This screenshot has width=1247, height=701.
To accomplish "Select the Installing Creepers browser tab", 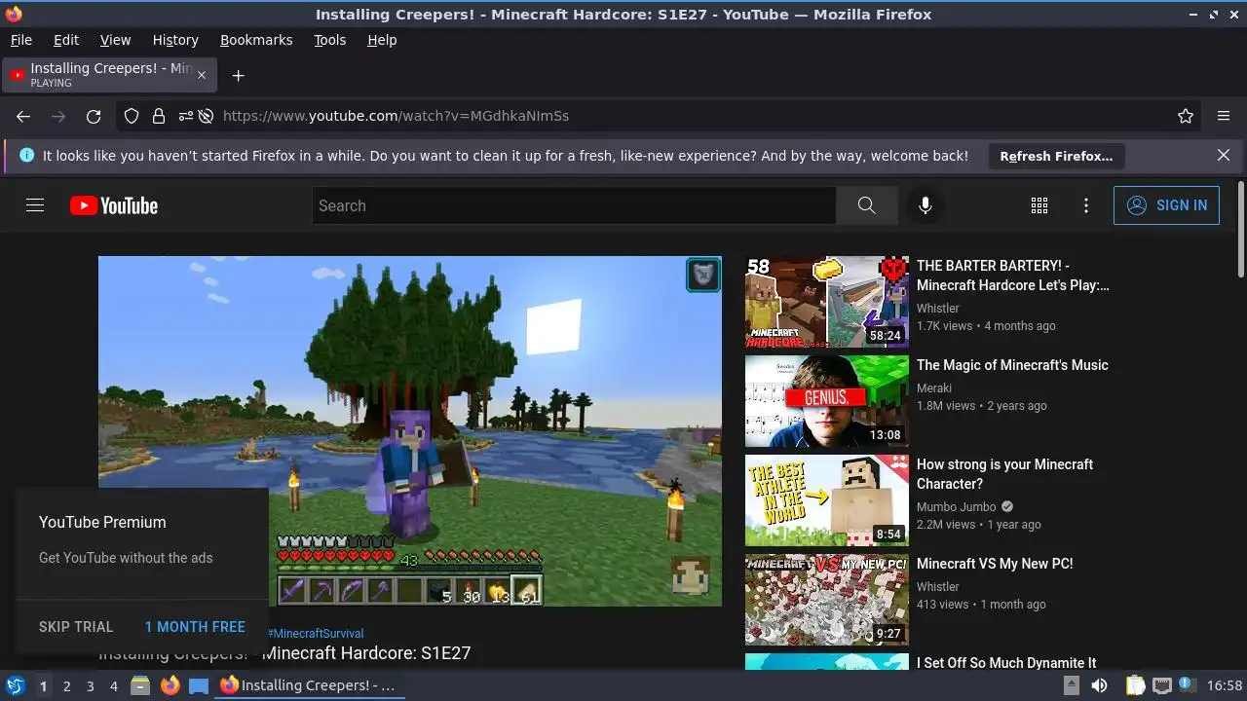I will [x=109, y=75].
